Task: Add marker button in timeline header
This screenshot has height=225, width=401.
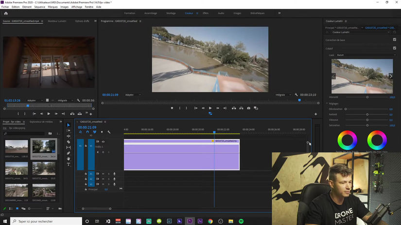Action: coord(102,132)
